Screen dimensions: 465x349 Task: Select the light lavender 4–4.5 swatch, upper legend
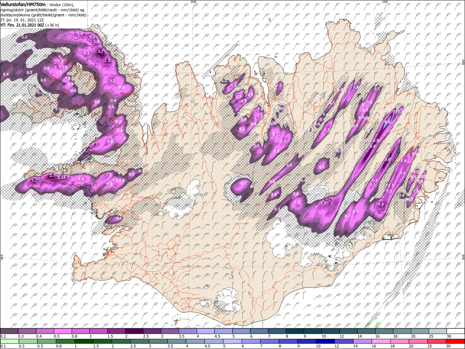pyautogui.click(x=206, y=331)
